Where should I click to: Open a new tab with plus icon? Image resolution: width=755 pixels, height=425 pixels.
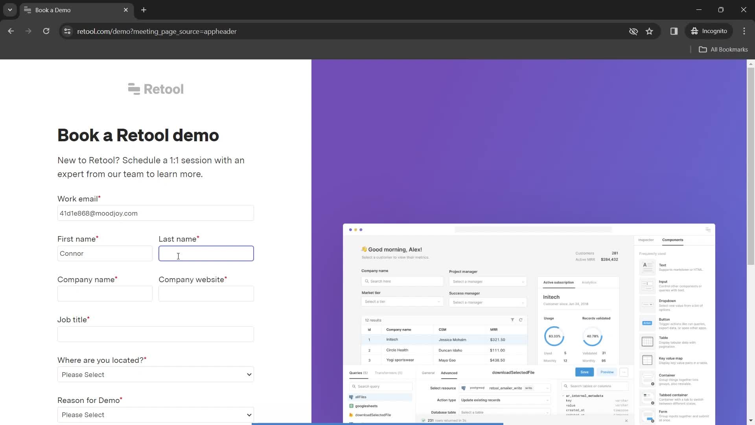point(144,10)
